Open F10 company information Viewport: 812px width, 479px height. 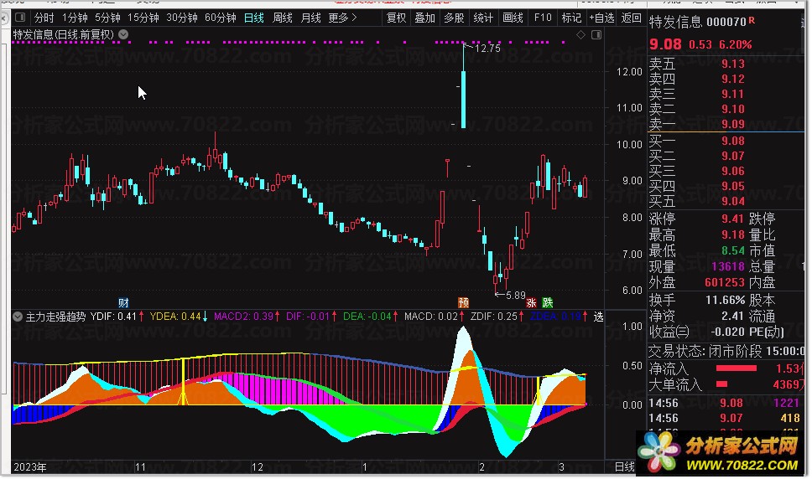tap(543, 18)
